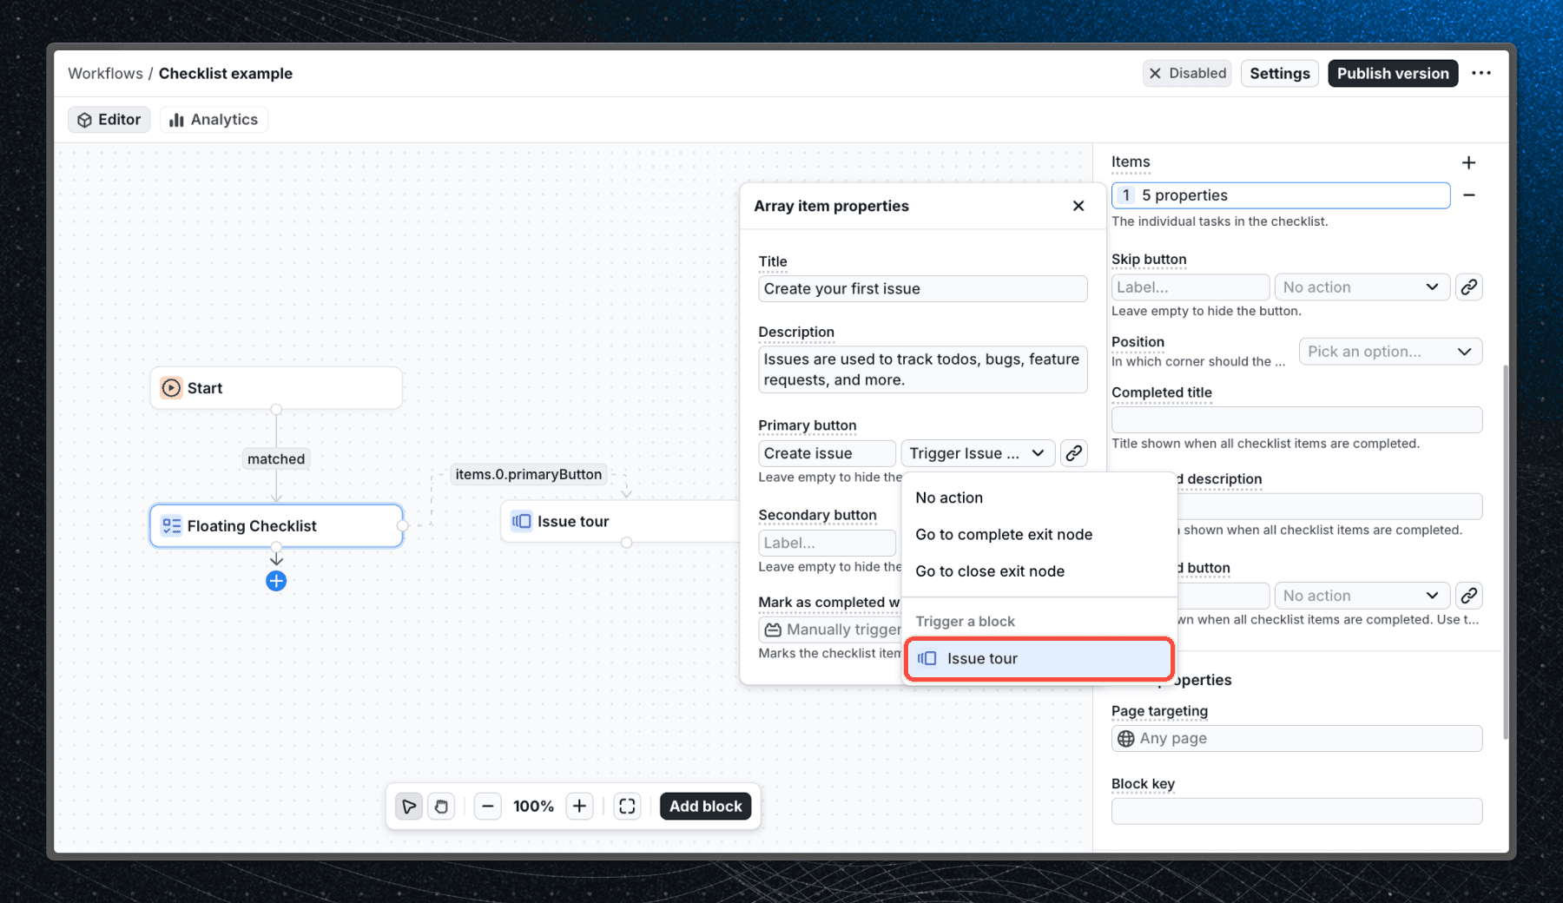Image resolution: width=1563 pixels, height=903 pixels.
Task: Click Skip button link icon
Action: point(1468,287)
